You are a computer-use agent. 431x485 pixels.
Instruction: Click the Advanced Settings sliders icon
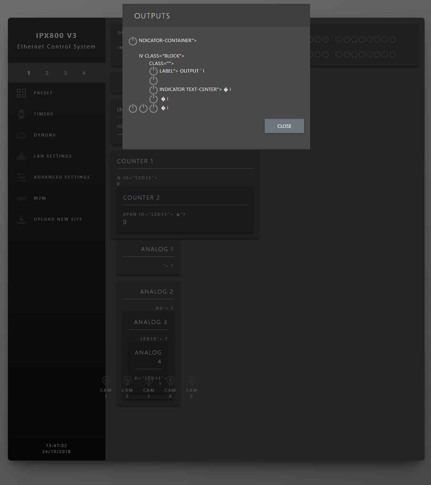[x=21, y=177]
